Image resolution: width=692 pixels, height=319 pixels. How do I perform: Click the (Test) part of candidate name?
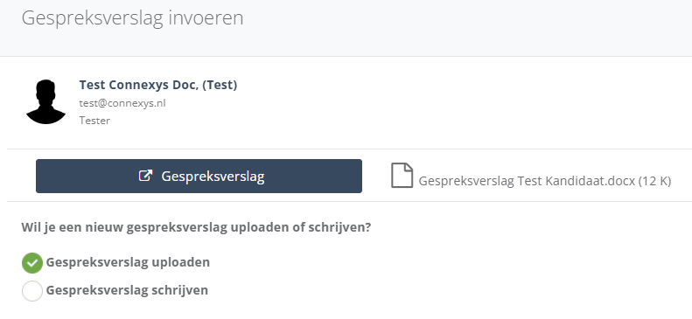220,85
